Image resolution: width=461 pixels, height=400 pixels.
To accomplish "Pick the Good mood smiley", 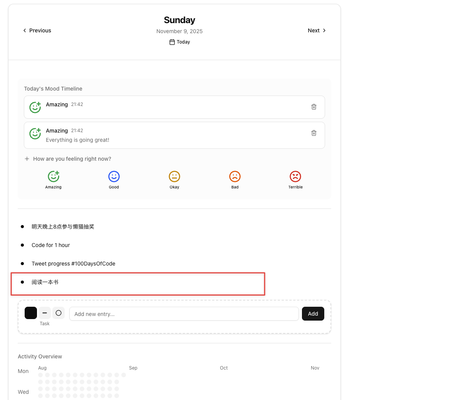I will click(114, 176).
